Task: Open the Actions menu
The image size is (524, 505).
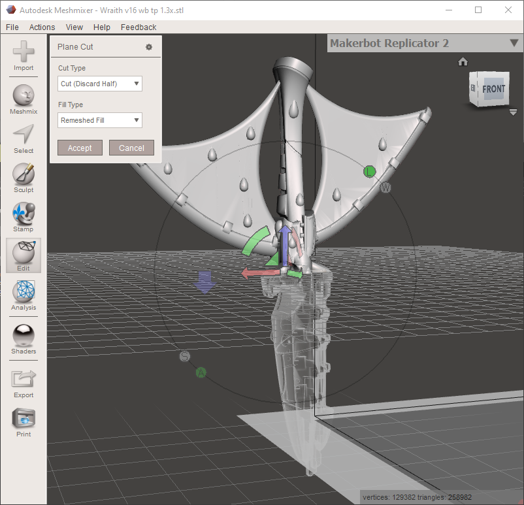Action: (42, 27)
